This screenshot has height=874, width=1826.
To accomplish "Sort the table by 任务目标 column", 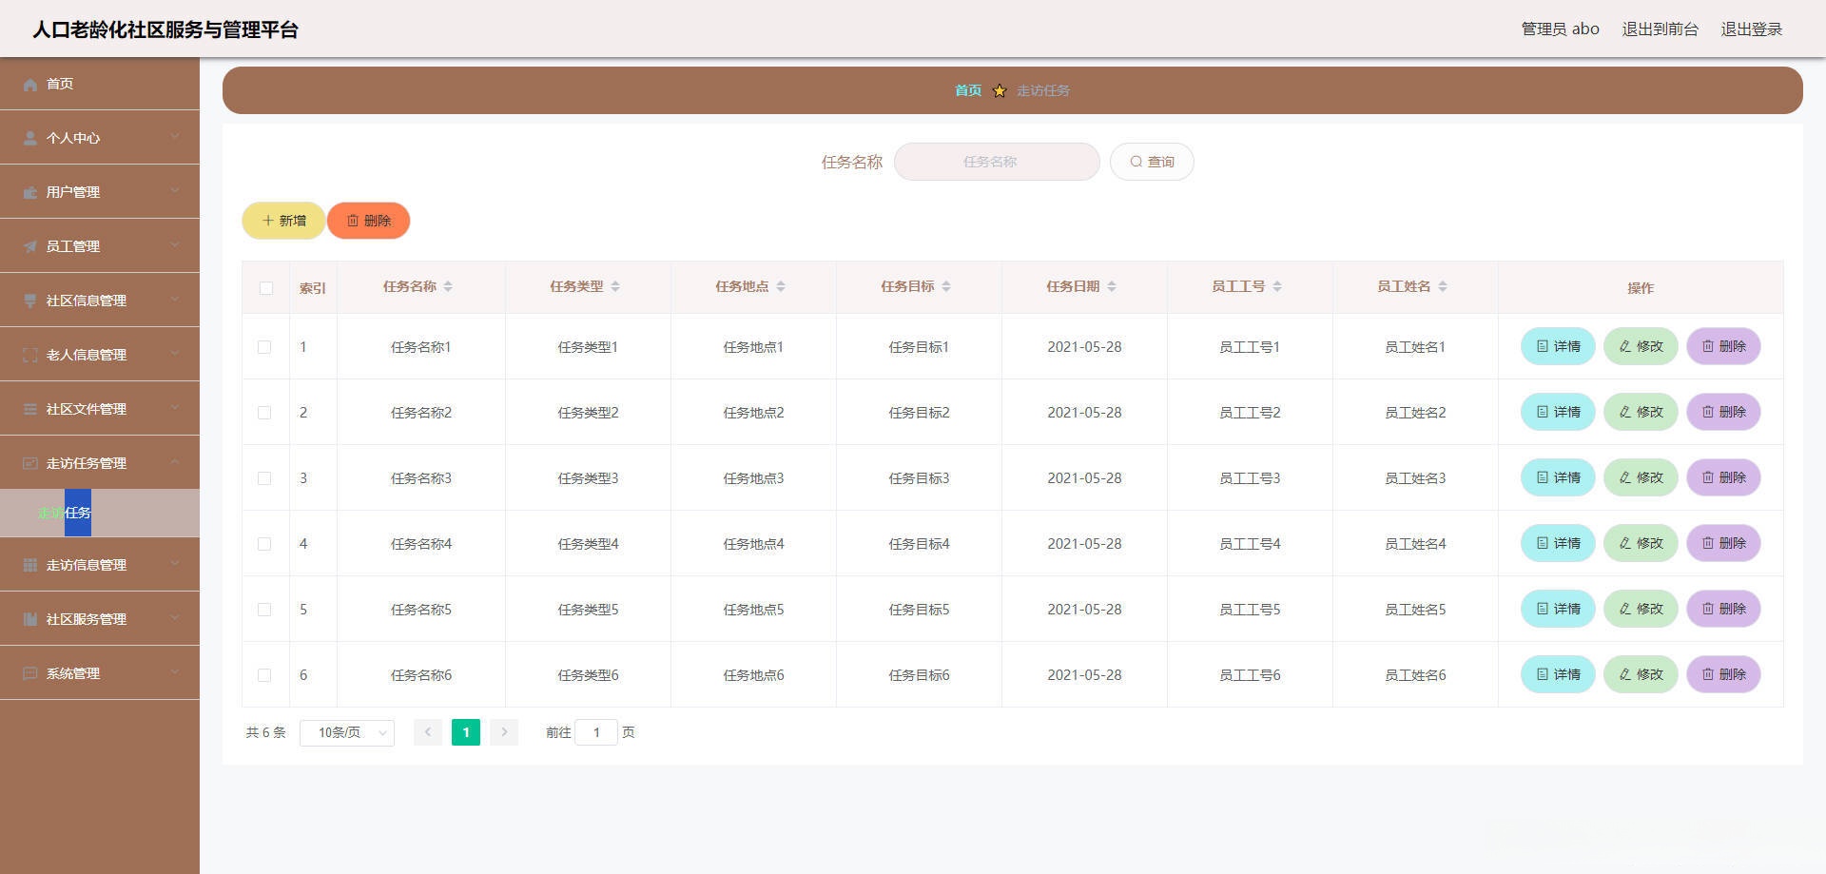I will click(x=946, y=287).
